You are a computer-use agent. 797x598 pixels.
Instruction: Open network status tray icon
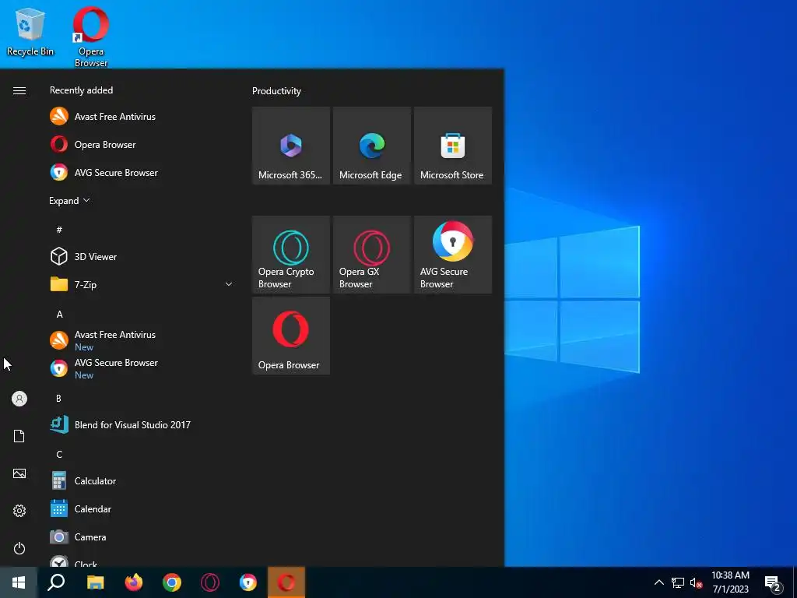pyautogui.click(x=678, y=582)
